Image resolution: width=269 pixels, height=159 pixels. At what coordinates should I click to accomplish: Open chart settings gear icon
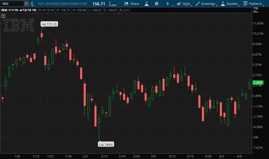(x=157, y=4)
